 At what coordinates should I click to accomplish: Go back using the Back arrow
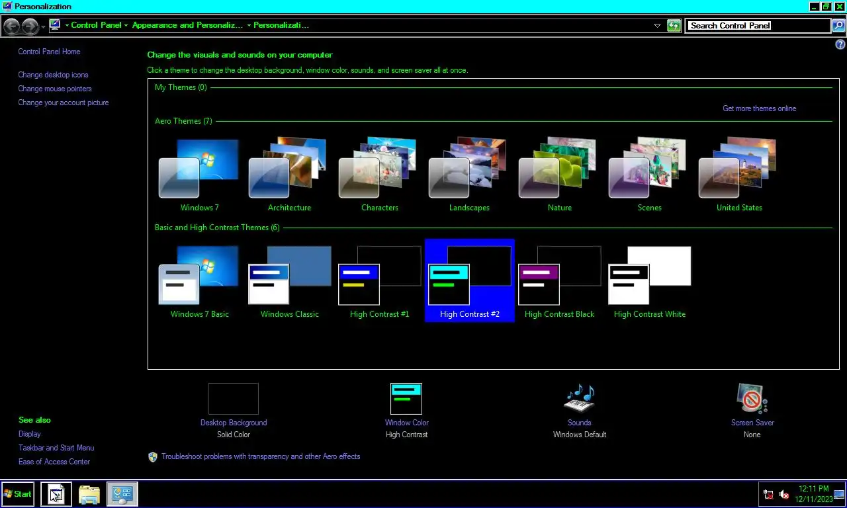[12, 26]
